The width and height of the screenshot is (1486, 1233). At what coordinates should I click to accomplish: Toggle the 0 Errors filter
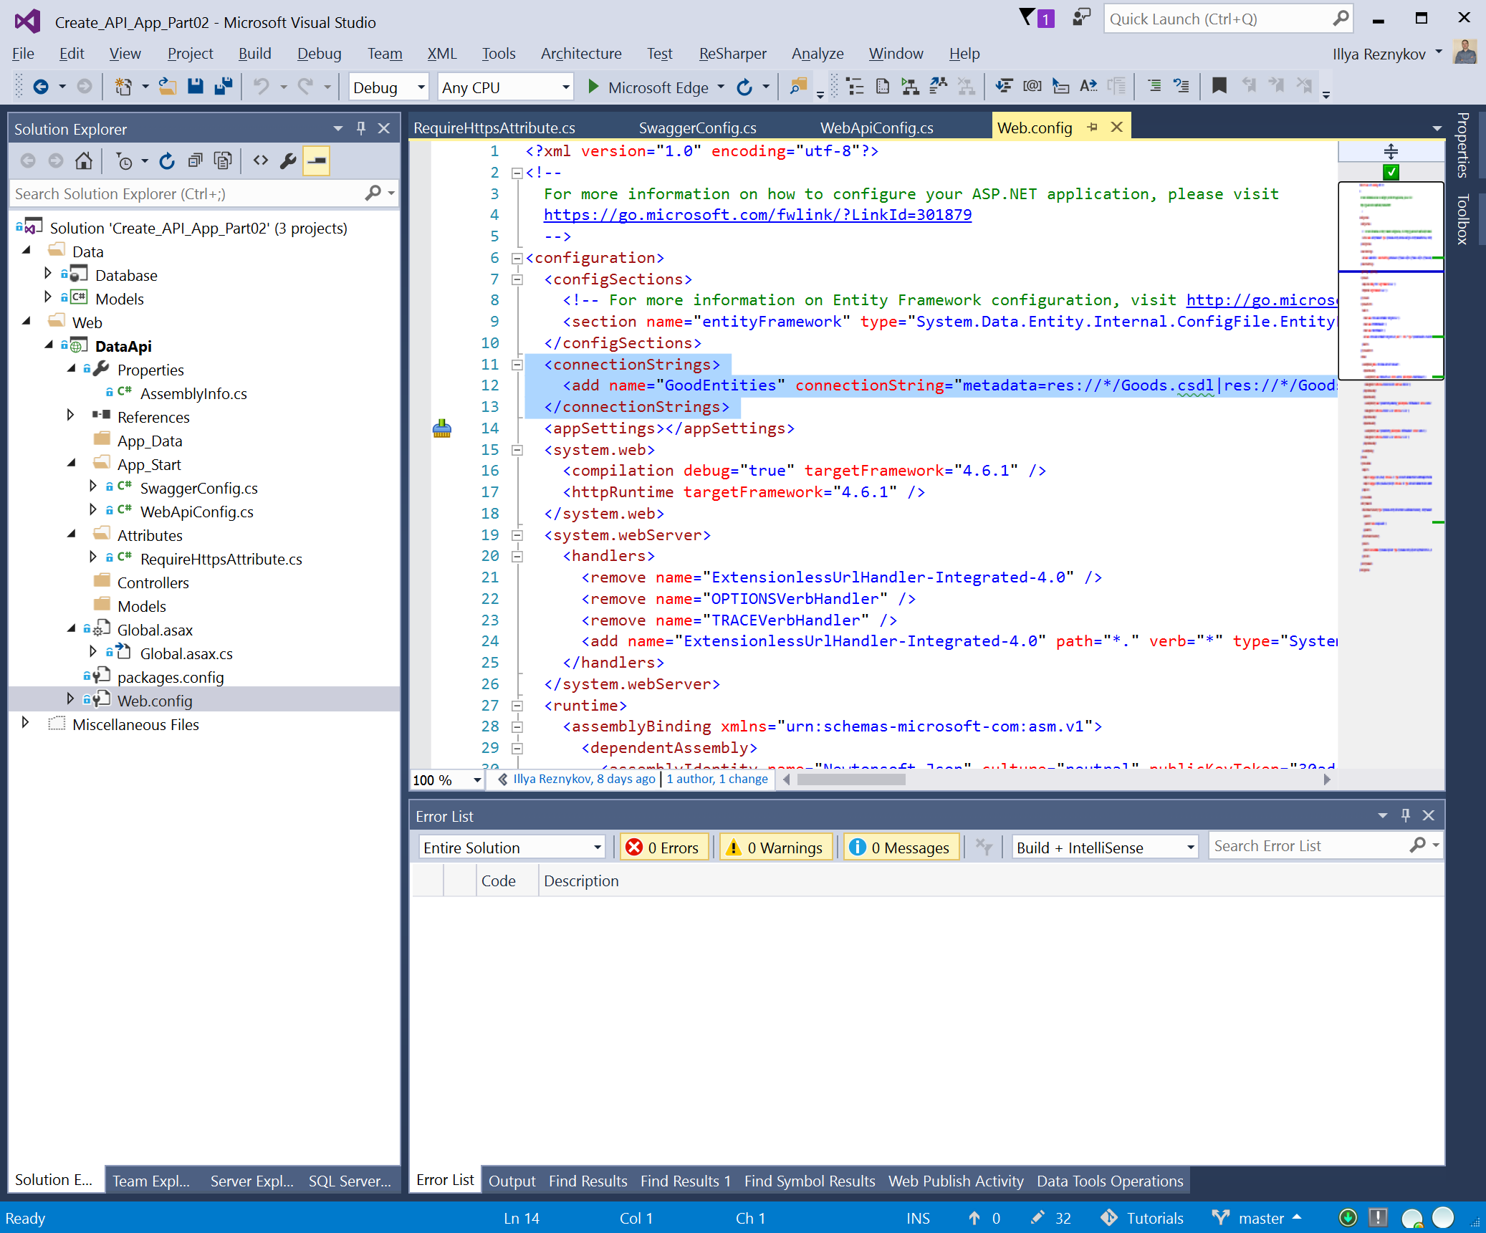tap(663, 848)
